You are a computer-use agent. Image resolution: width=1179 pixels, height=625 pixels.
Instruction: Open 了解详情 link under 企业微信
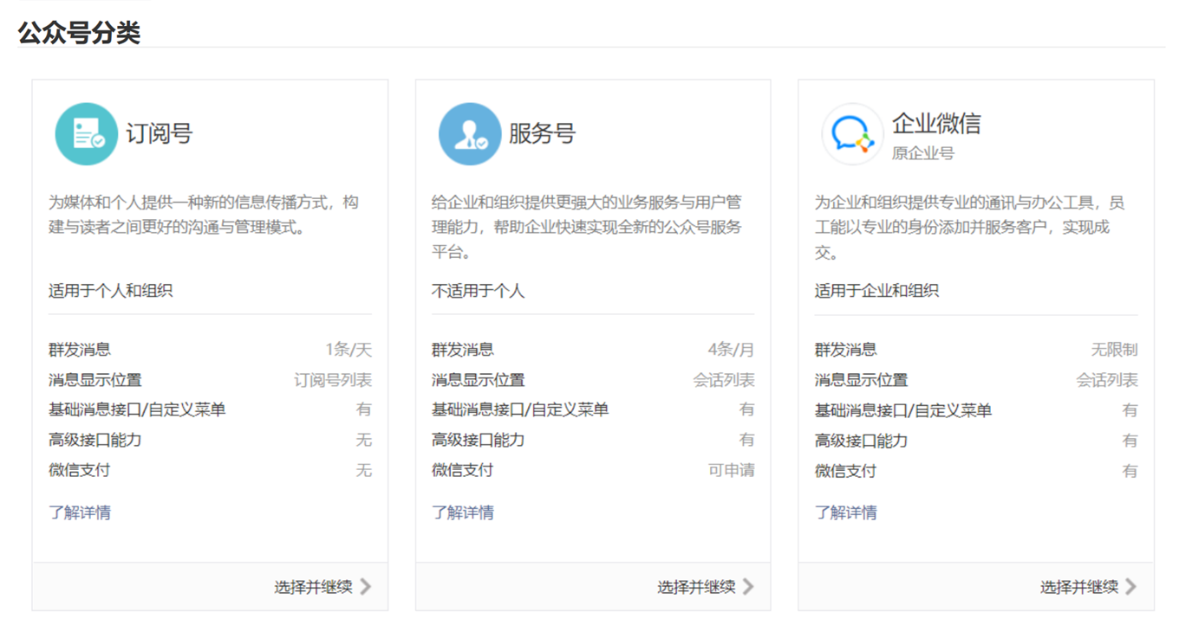coord(846,512)
